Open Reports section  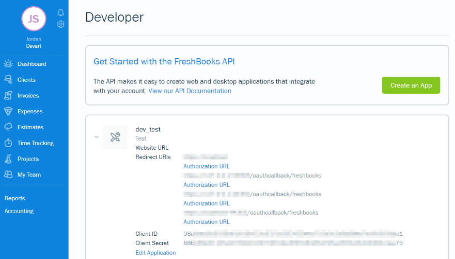click(15, 198)
